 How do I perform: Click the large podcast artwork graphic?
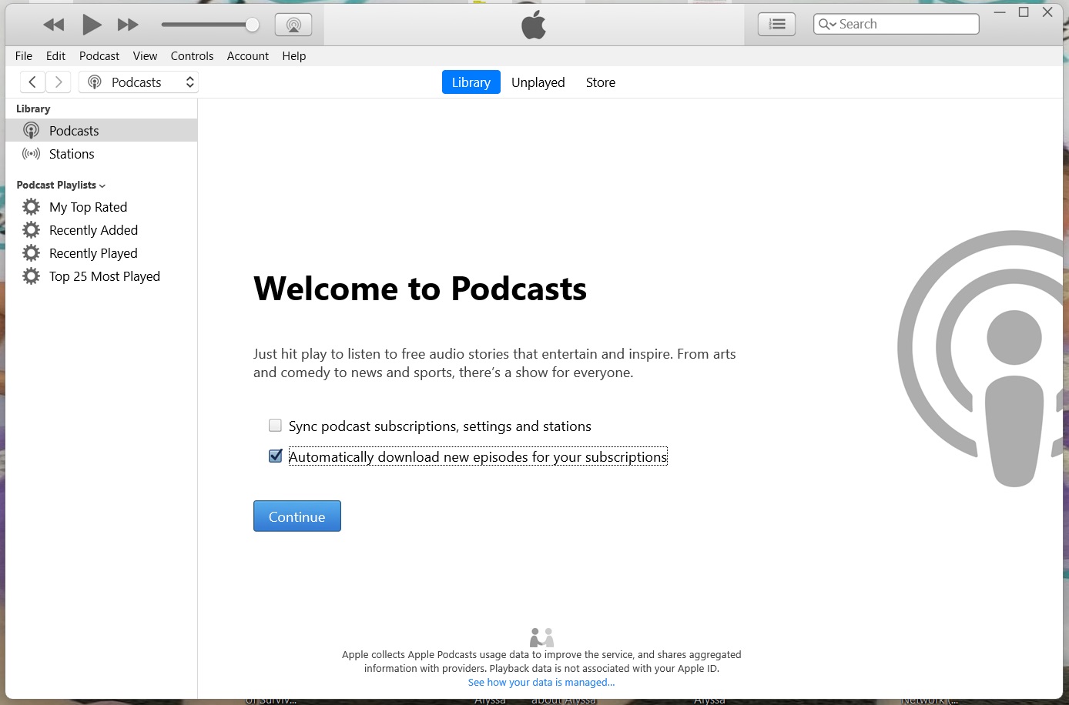[980, 359]
